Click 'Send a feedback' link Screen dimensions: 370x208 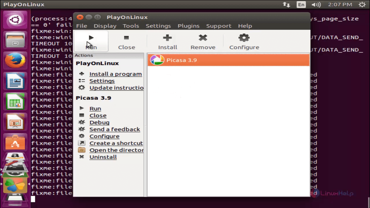coord(115,129)
